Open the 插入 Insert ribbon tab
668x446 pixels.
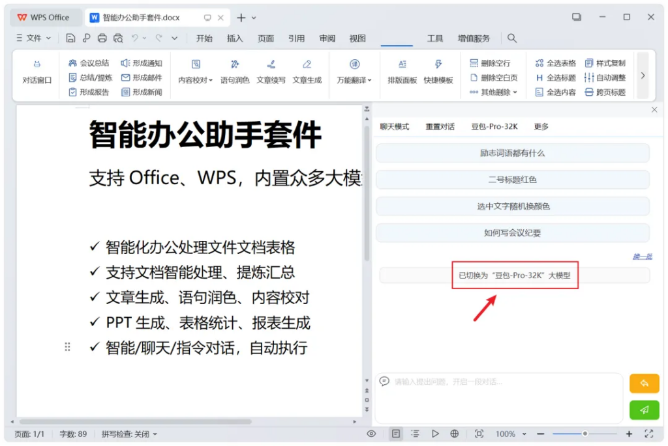coord(235,38)
